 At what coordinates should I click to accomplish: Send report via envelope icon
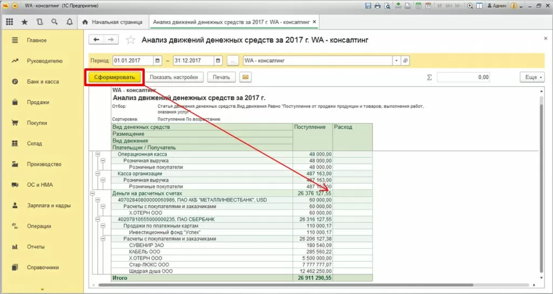245,77
